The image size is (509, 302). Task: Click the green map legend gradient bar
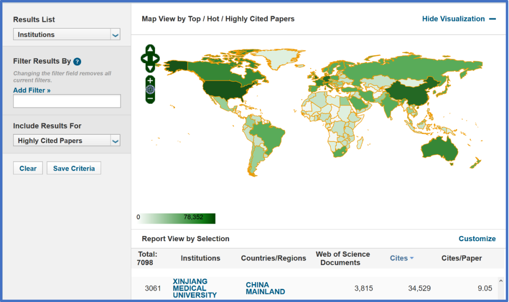click(178, 218)
